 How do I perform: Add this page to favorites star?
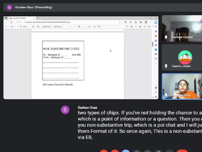click(x=120, y=22)
